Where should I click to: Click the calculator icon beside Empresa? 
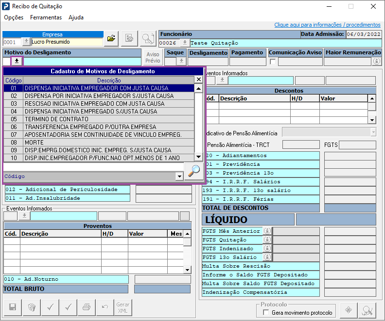(129, 38)
